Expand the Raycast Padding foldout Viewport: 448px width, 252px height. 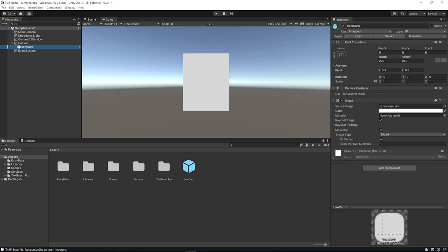point(334,125)
